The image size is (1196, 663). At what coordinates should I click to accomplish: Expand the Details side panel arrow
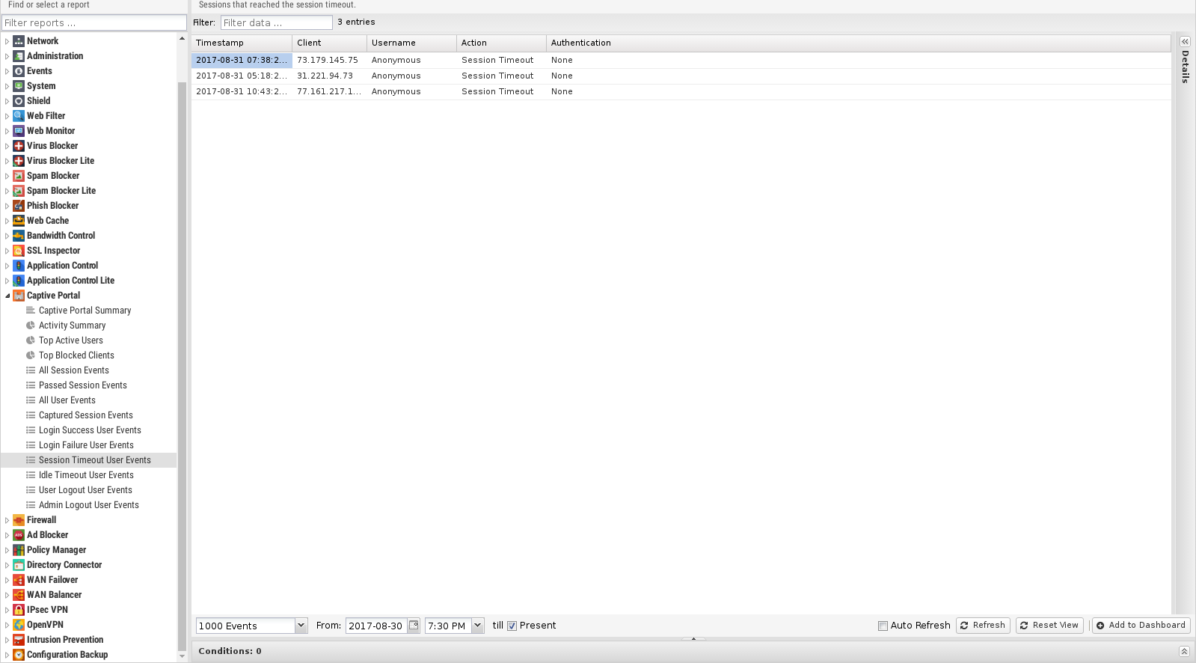coord(1185,42)
